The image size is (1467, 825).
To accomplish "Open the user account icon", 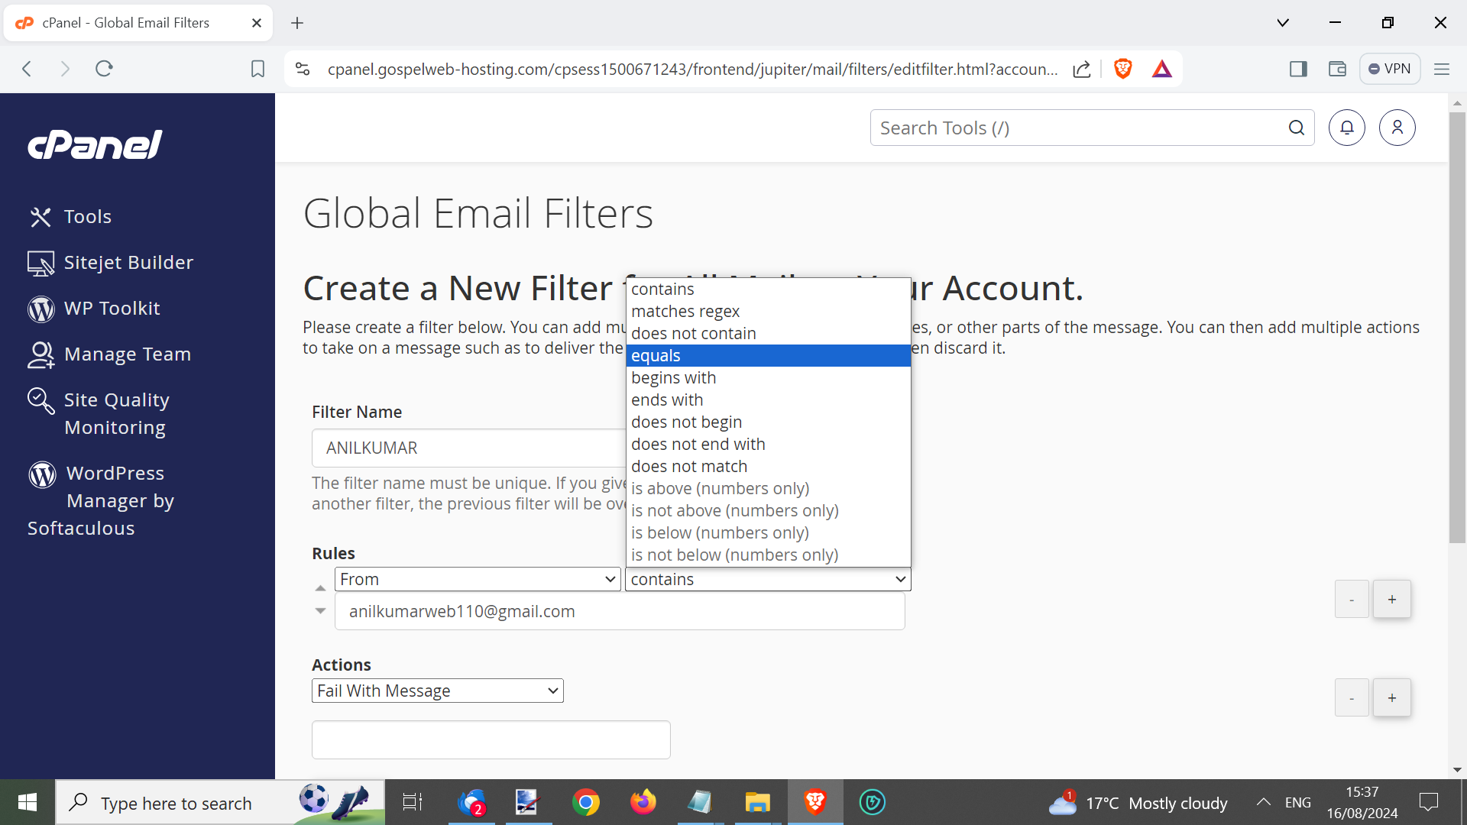I will (x=1397, y=128).
